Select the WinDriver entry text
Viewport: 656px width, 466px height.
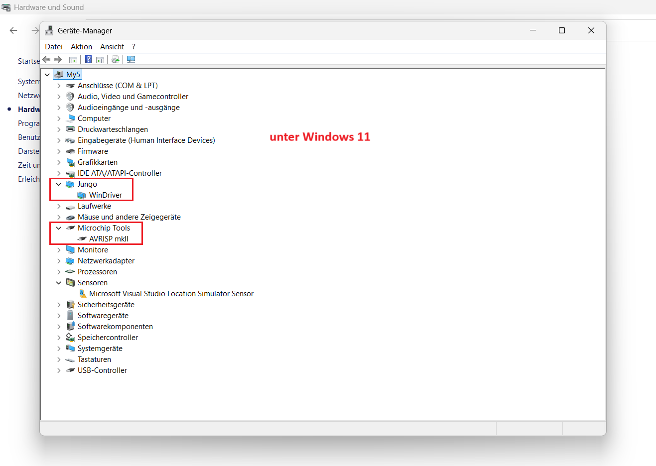tap(106, 195)
